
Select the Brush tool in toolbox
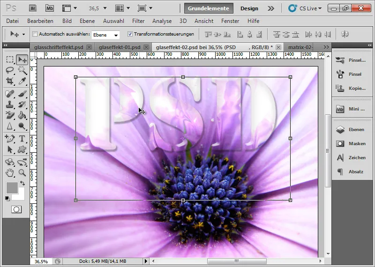point(22,94)
